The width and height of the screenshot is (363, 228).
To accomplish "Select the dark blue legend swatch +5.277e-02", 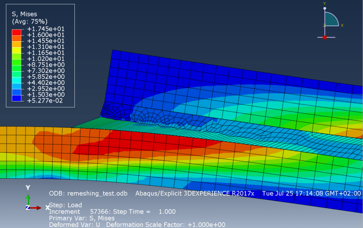I will pos(16,98).
